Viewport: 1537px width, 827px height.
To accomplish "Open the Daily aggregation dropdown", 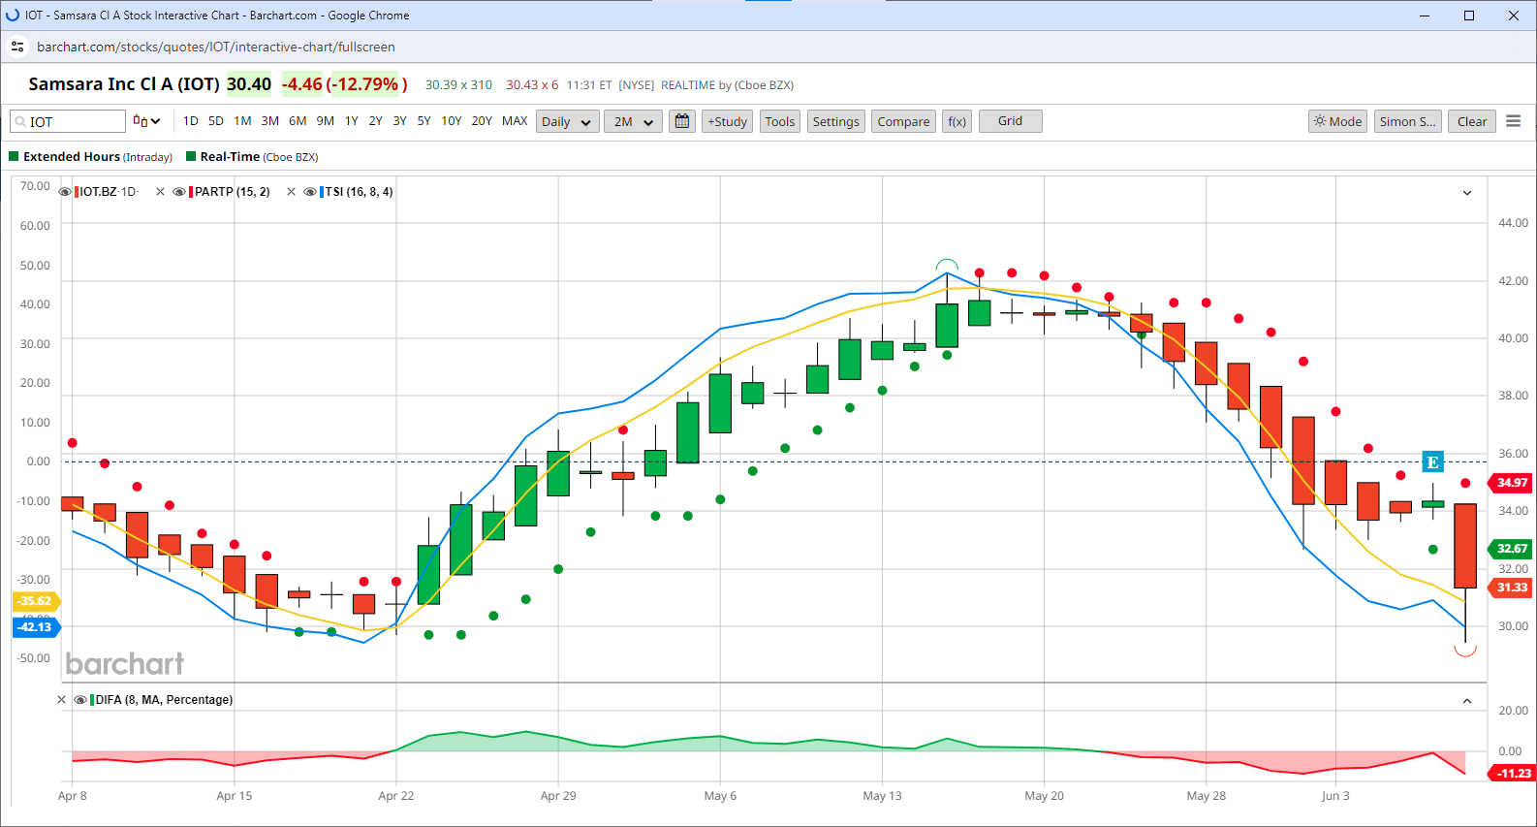I will tap(568, 121).
